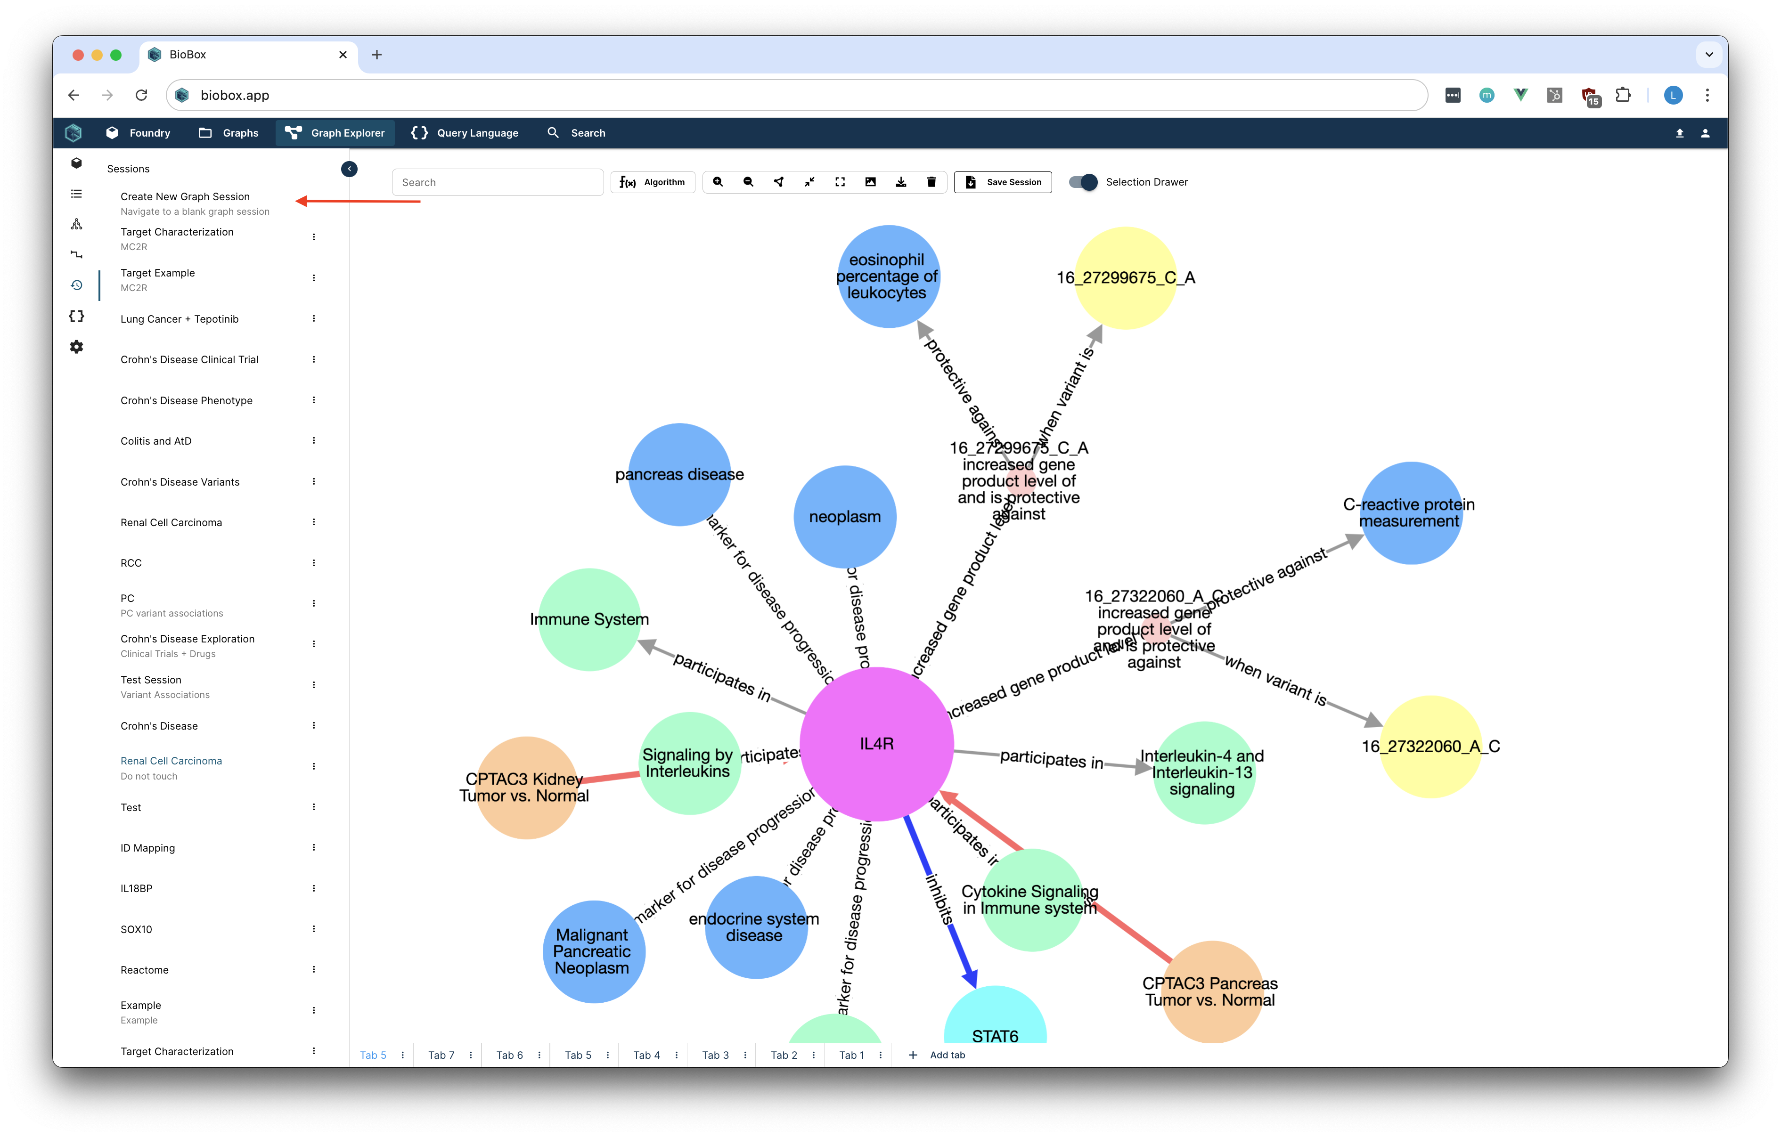Click the Save Session button

point(1003,182)
